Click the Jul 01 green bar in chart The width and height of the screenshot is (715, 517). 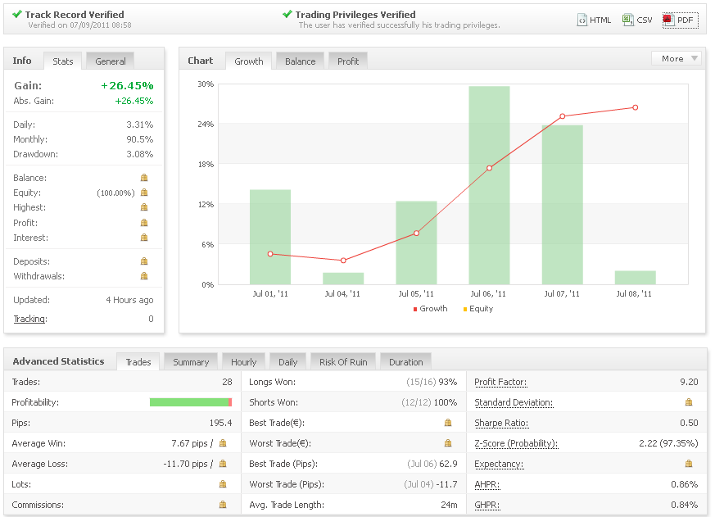pyautogui.click(x=270, y=237)
